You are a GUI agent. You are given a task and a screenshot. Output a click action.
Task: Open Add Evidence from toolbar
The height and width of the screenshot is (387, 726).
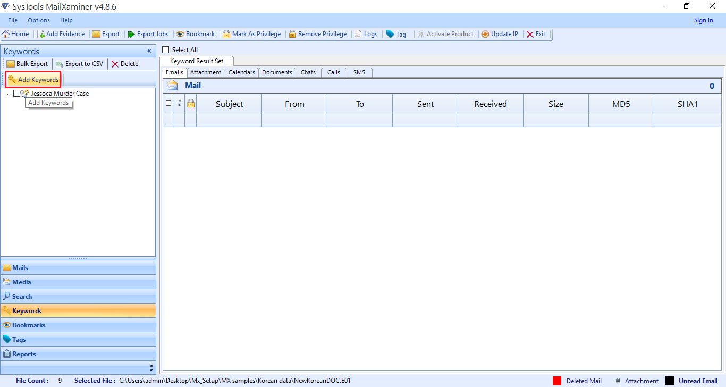click(61, 34)
